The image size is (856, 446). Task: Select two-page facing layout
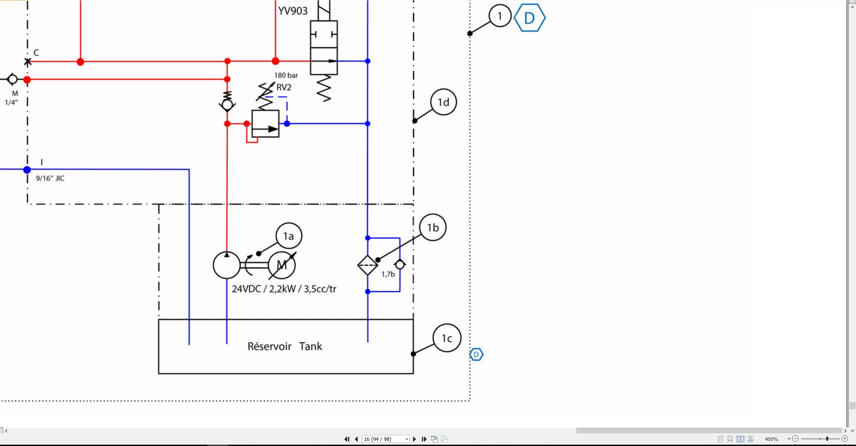740,439
